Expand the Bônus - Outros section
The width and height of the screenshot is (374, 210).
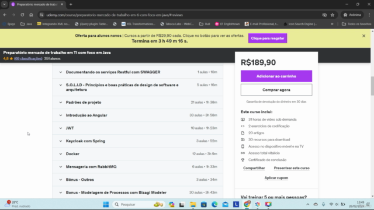[138, 180]
